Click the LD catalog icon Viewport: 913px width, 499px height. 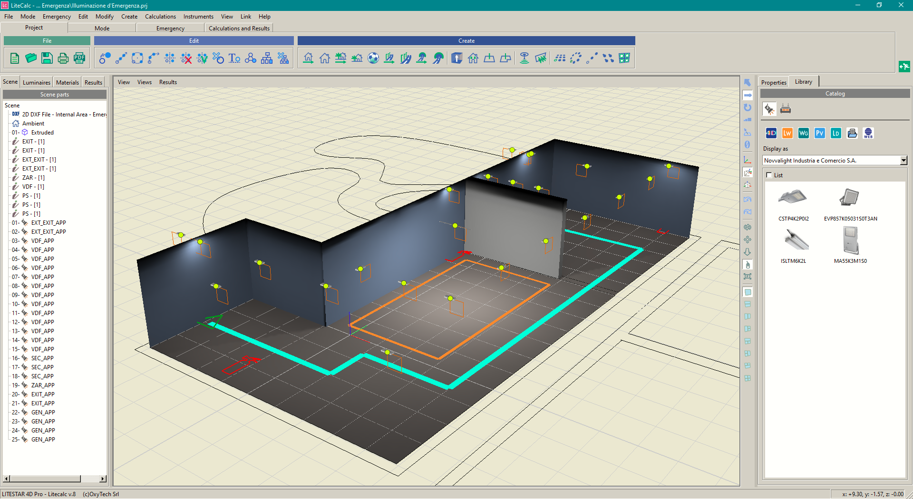click(836, 134)
